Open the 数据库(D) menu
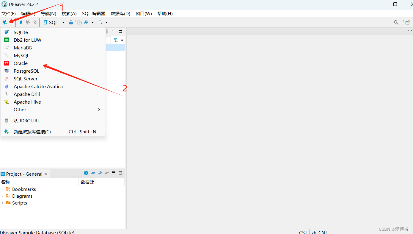This screenshot has height=234, width=413. [120, 13]
